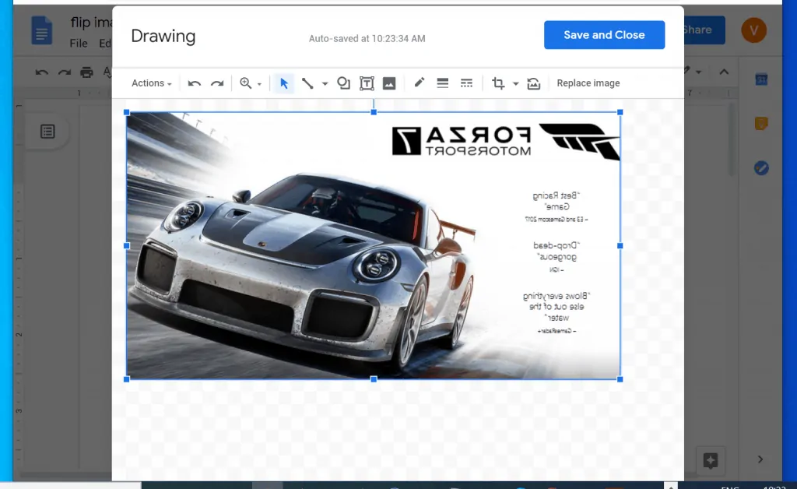The height and width of the screenshot is (489, 797).
Task: Open Google Keep side panel icon
Action: (761, 124)
